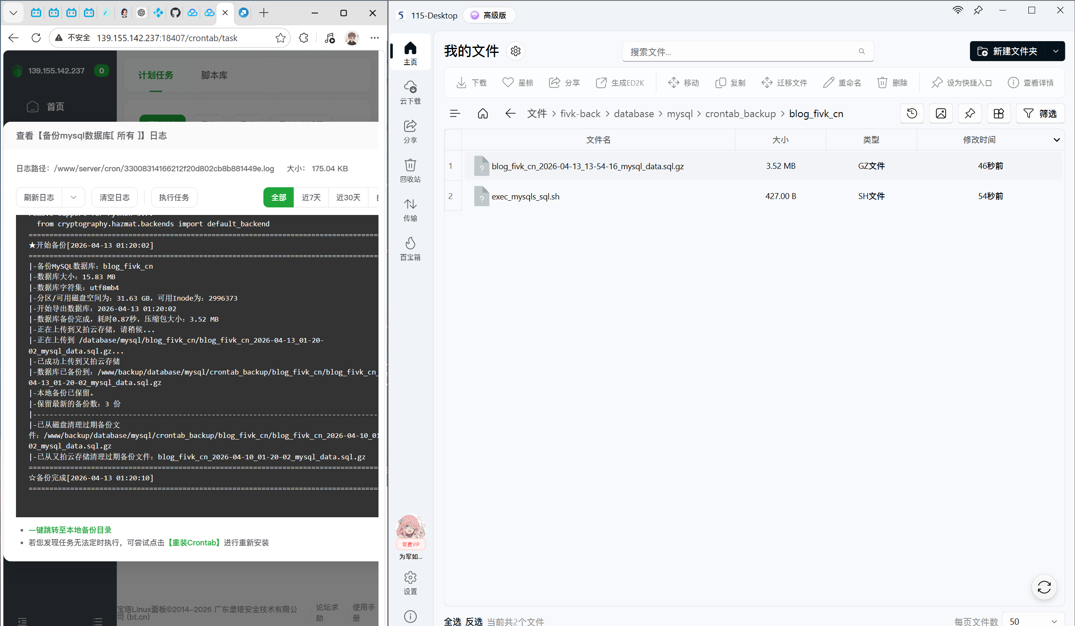Viewport: 1075px width, 626px height.
Task: Select the 全部 log filter
Action: (279, 197)
